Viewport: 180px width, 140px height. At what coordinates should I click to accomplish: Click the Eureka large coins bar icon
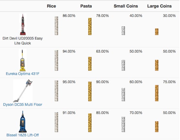click(157, 65)
